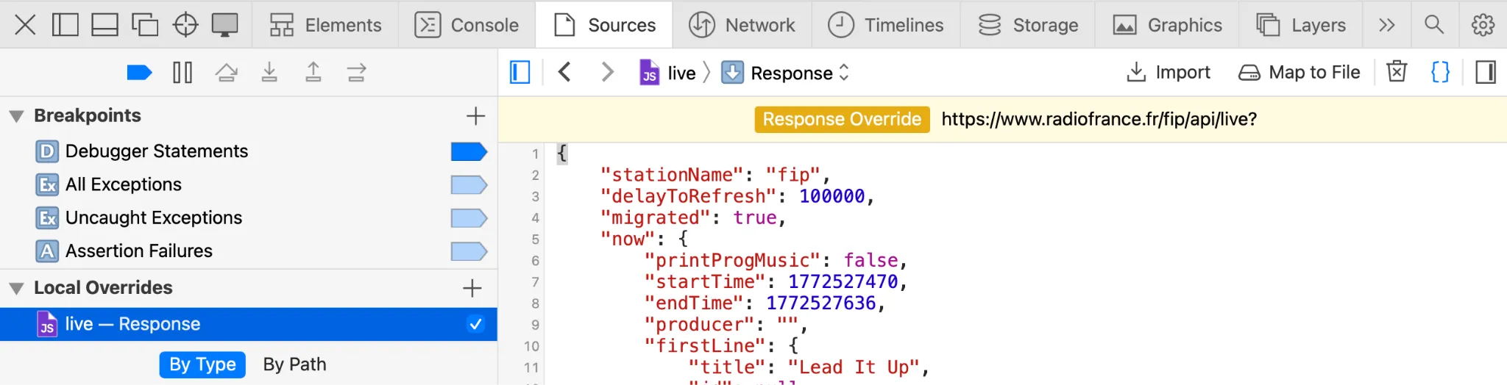The height and width of the screenshot is (385, 1507).
Task: Select live — Response override row
Action: point(249,324)
